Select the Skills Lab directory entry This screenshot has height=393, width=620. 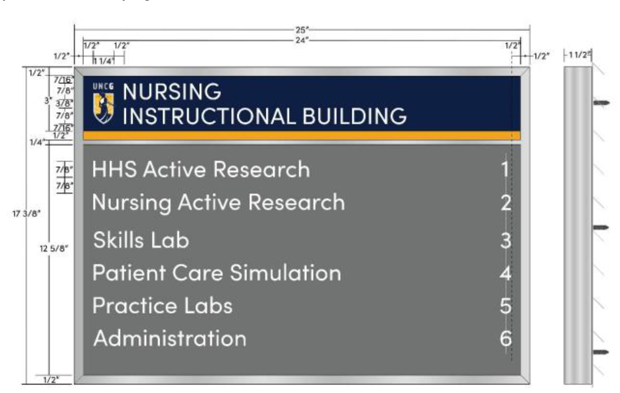pos(141,240)
